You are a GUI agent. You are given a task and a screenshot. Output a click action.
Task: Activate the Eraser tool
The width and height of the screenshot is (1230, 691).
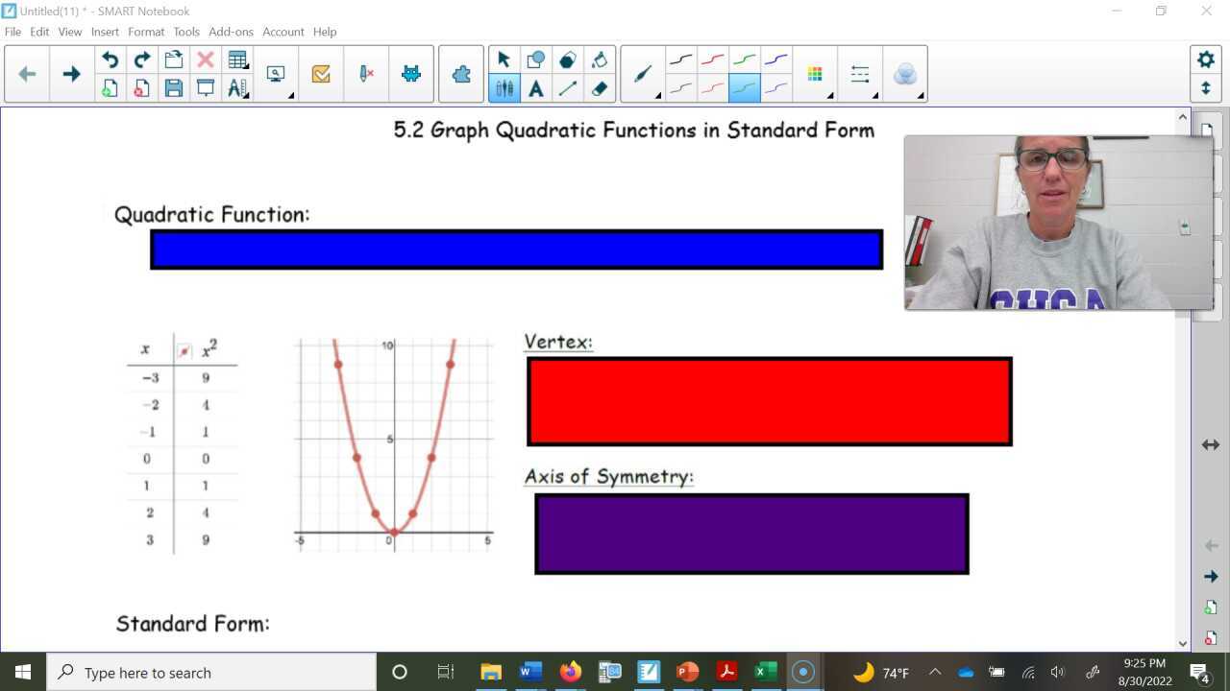click(x=600, y=87)
